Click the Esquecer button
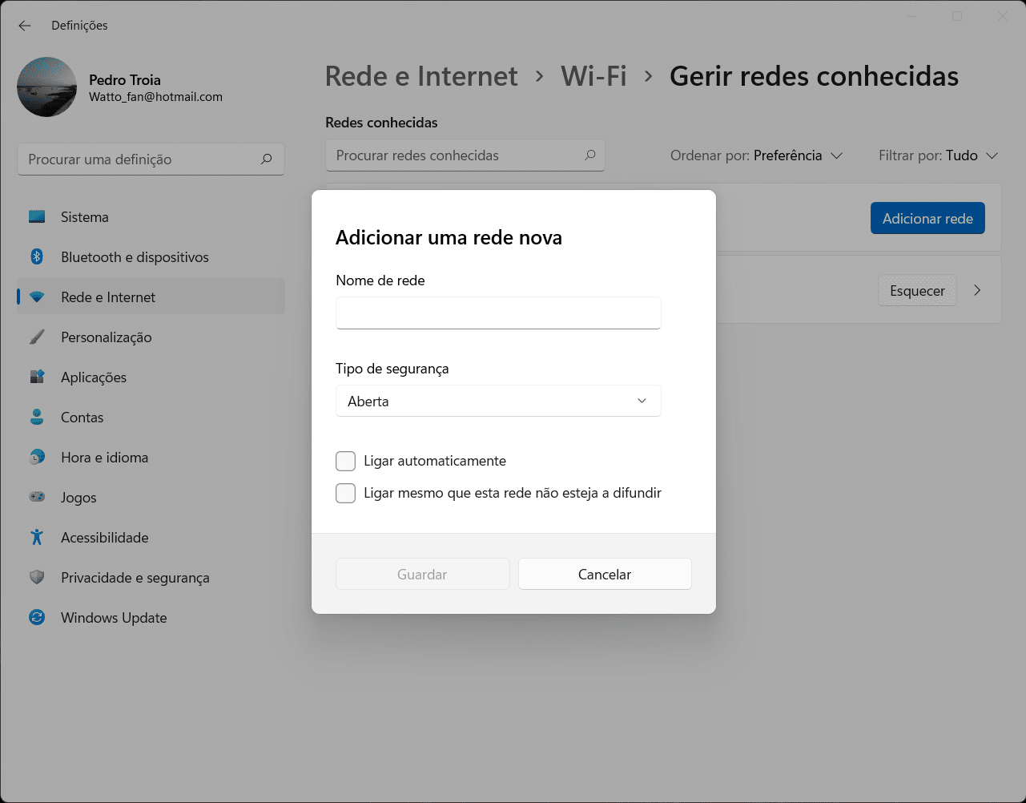This screenshot has height=803, width=1026. [917, 291]
